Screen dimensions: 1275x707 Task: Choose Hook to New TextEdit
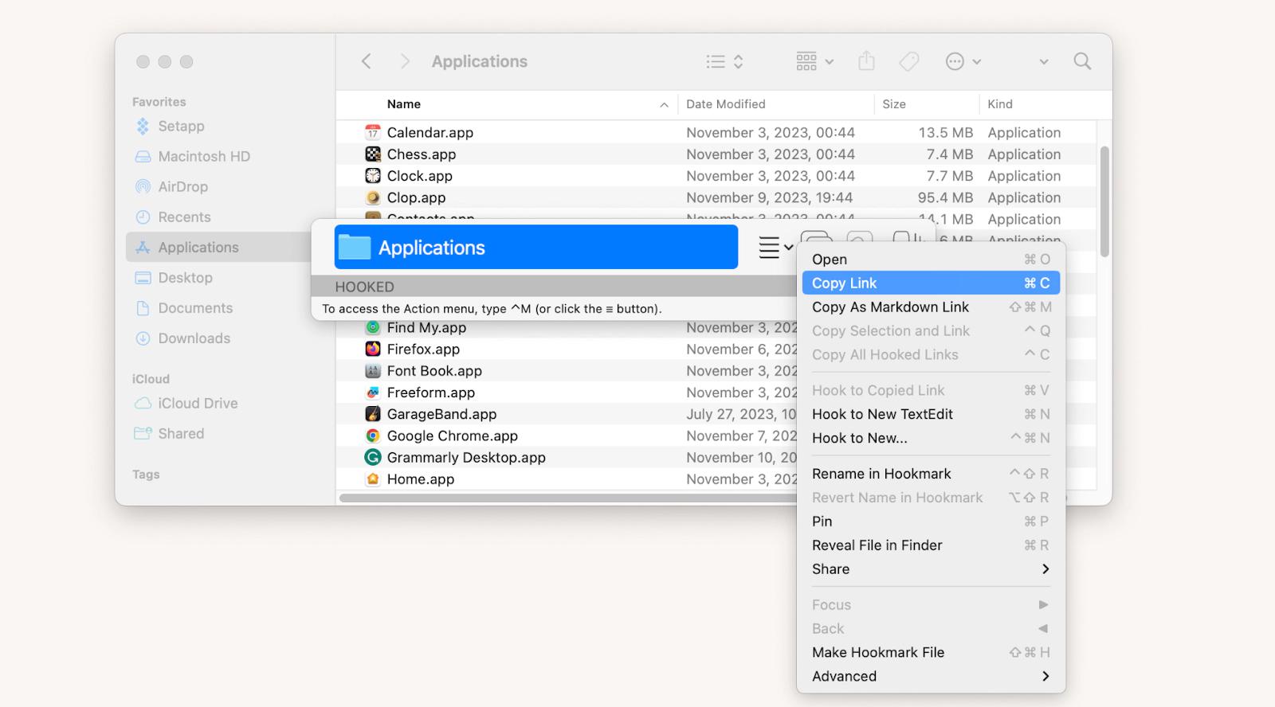(x=931, y=414)
